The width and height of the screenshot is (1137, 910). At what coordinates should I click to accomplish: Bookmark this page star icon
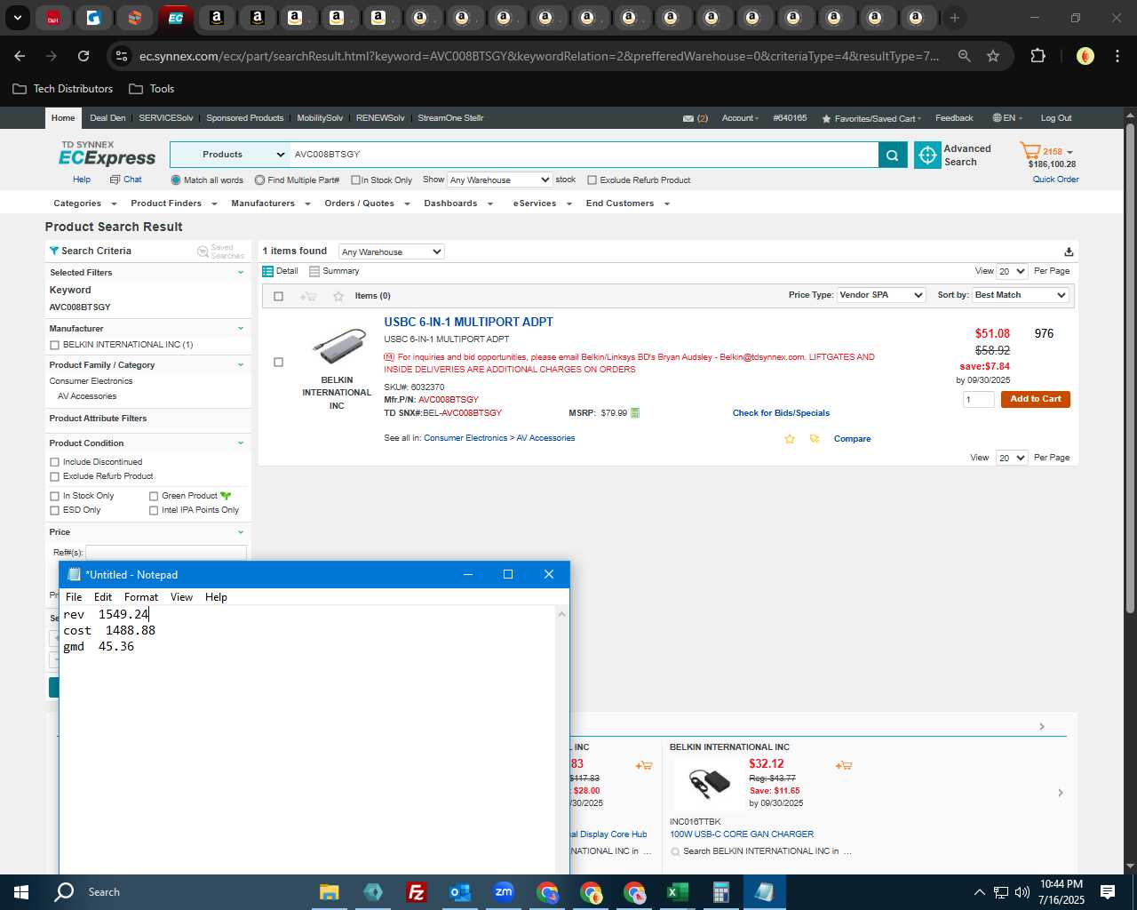pos(993,56)
